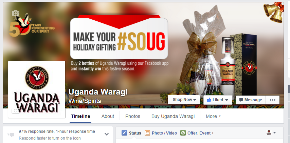Open the post-as page identity selector
290x143 pixels.
coord(271,132)
